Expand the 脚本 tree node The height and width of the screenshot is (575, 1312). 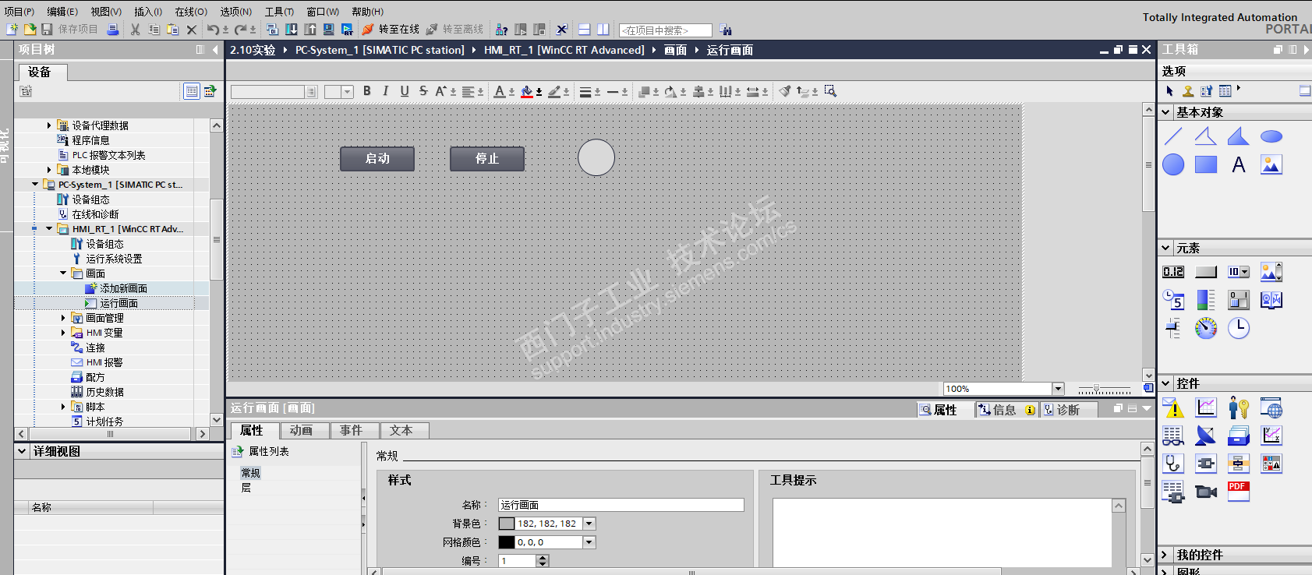point(63,407)
